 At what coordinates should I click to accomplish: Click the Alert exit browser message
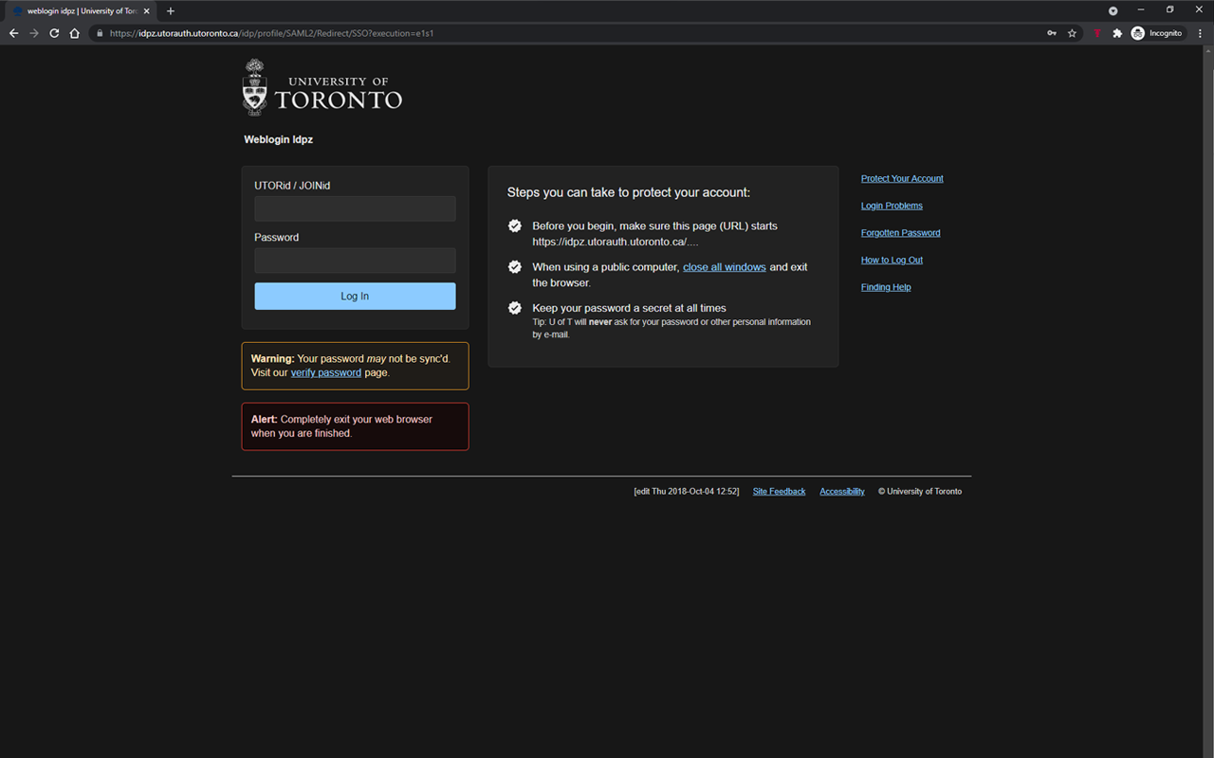click(355, 426)
